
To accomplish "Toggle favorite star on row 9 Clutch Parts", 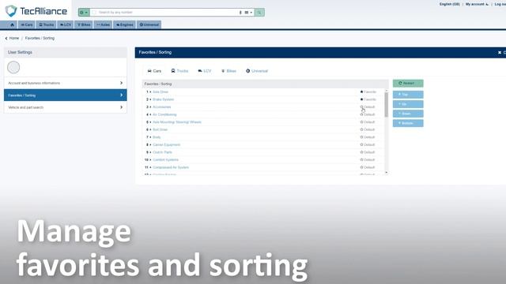I will [362, 152].
